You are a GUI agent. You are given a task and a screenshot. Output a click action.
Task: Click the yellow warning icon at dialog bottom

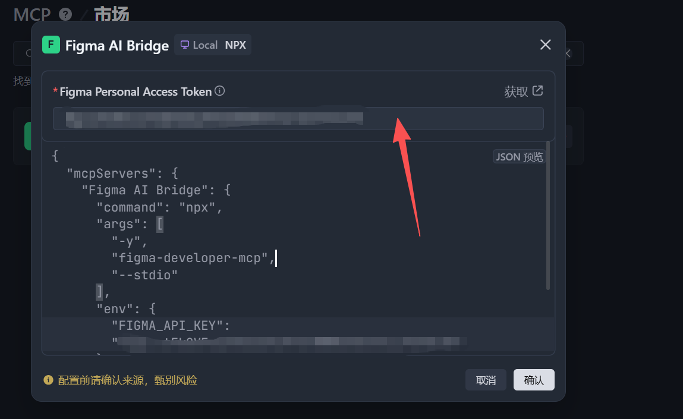(49, 380)
